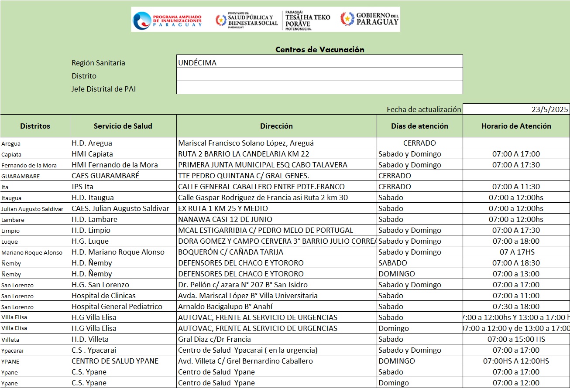Viewport: 570px width, 388px height.
Task: Click address Gral Diaz c/Dr Francia
Action: click(214, 339)
